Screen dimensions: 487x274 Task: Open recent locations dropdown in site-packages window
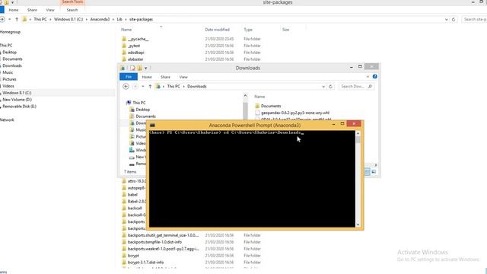click(x=10, y=19)
